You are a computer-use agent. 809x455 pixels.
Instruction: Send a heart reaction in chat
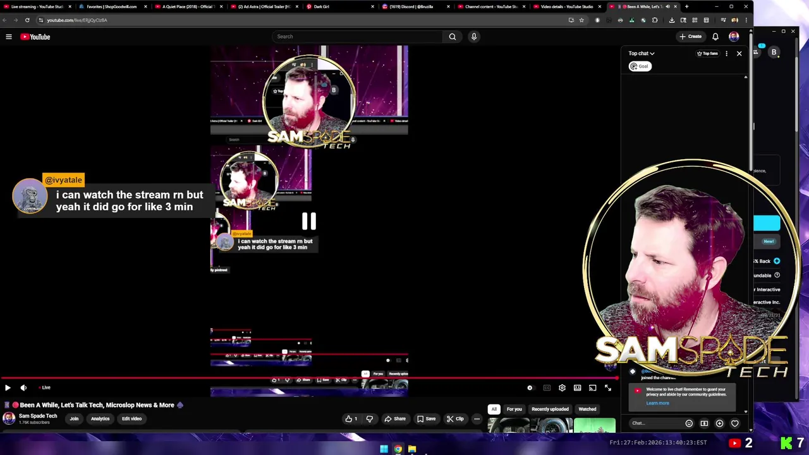point(734,423)
